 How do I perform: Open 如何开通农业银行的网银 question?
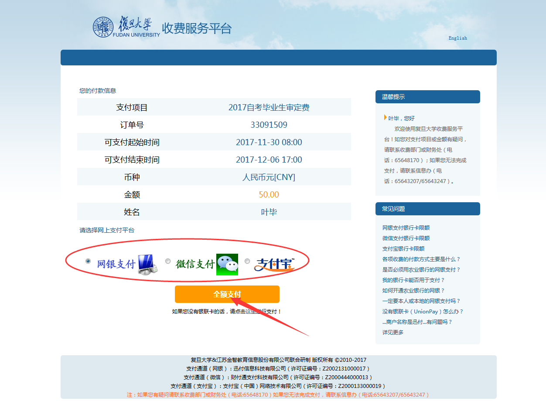(x=413, y=290)
